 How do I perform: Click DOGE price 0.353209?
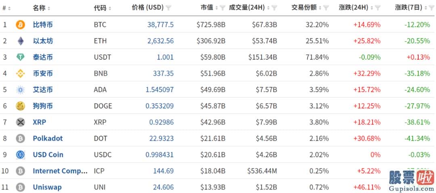(x=159, y=106)
